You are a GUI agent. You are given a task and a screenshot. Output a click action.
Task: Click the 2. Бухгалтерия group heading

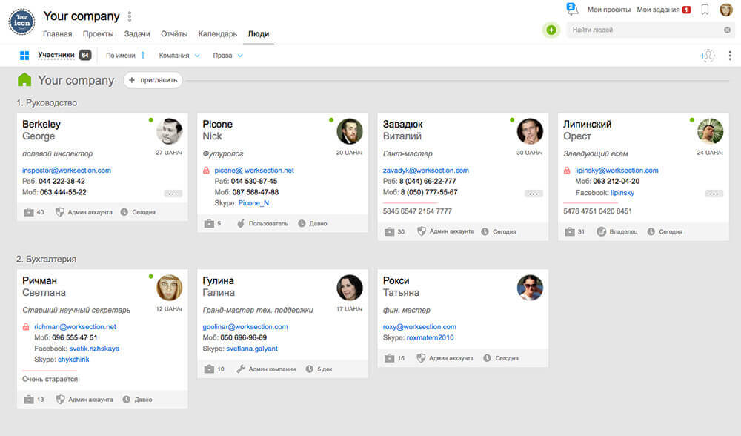pos(46,259)
